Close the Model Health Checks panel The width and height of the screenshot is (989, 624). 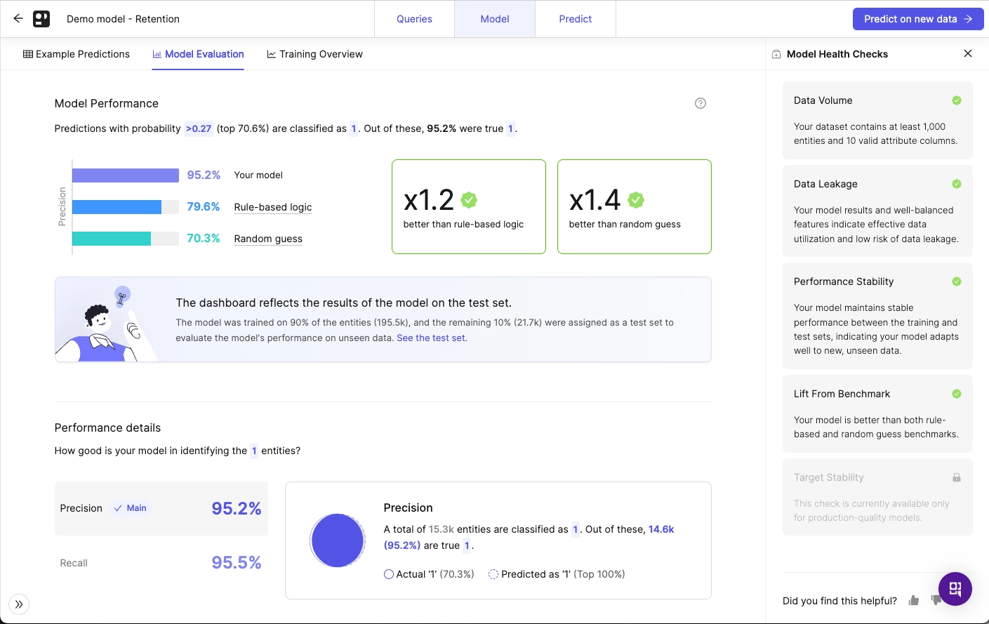(967, 53)
